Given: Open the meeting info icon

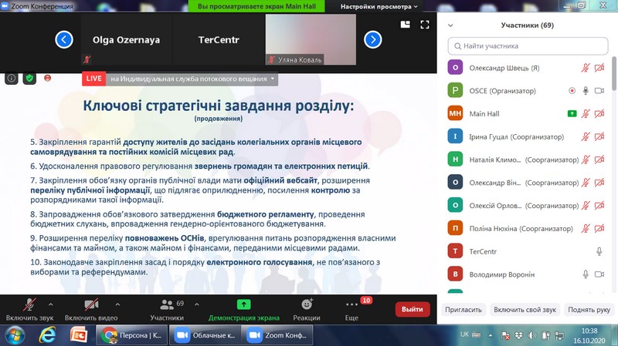Looking at the screenshot, I should click(12, 78).
